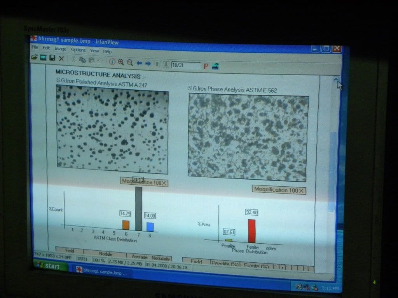398x298 pixels.
Task: Open the View menu
Action: click(94, 51)
